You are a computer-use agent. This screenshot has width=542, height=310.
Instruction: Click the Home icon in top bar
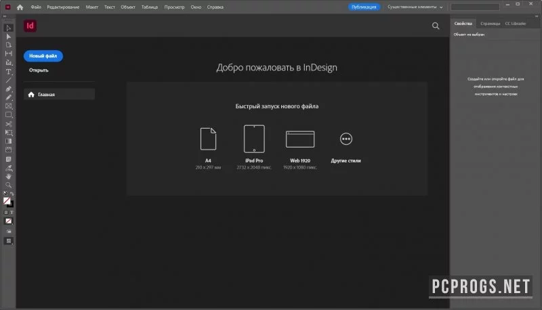[x=20, y=7]
